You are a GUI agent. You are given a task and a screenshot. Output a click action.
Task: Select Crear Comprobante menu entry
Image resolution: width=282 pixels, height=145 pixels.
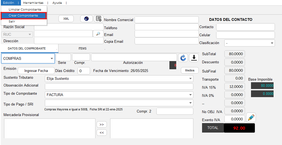pos(24,15)
